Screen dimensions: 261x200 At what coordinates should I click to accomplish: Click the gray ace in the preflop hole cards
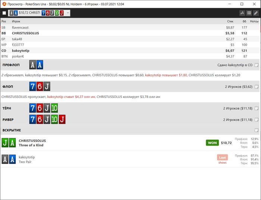(x=33, y=65)
